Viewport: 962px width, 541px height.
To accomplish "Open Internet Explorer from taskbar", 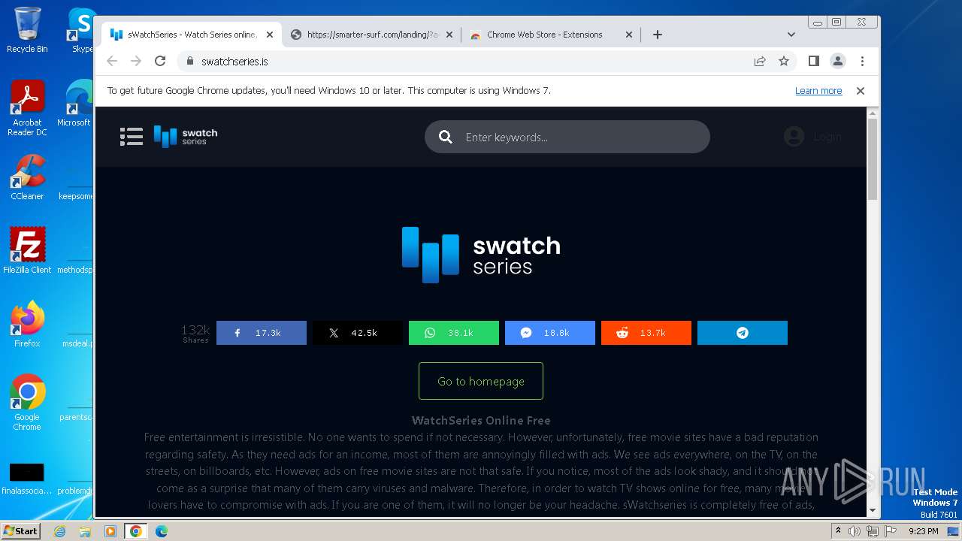I will coord(59,531).
